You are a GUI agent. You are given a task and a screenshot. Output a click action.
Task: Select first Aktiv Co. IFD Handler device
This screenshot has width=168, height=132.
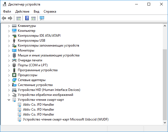pos(38,105)
